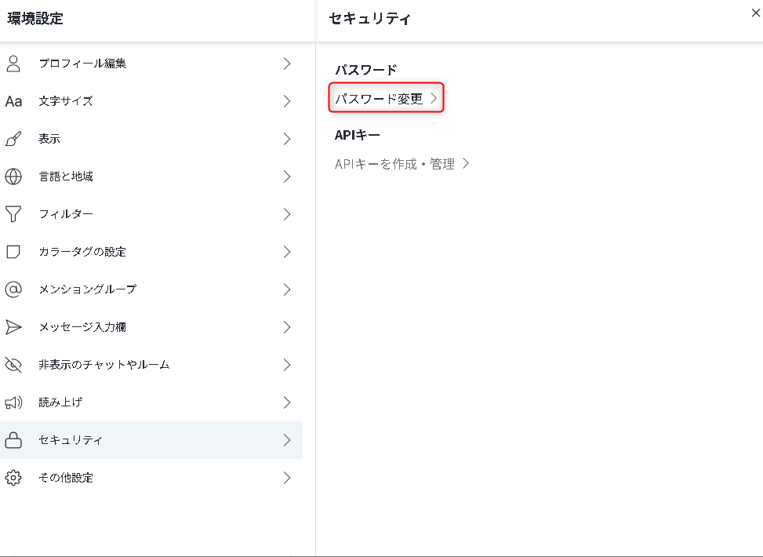Open the セキュリティ menu item
Viewport: 763px width, 557px height.
click(71, 440)
